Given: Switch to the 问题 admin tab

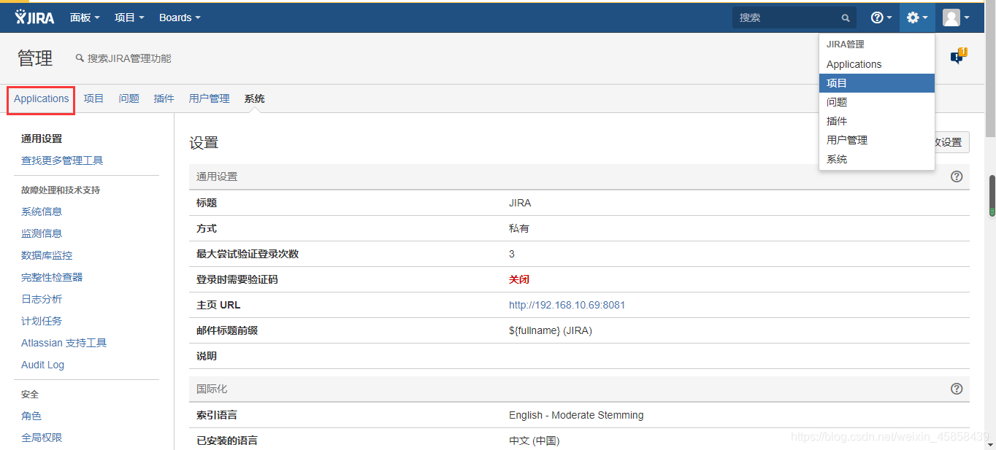Looking at the screenshot, I should coord(129,98).
